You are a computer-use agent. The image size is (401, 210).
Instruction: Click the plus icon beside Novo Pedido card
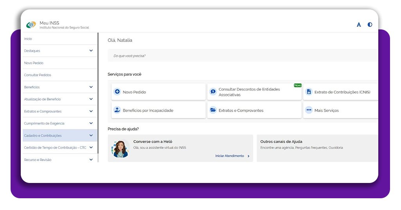tap(117, 92)
